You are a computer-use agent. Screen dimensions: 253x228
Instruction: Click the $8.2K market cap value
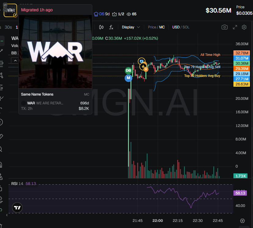pyautogui.click(x=84, y=109)
